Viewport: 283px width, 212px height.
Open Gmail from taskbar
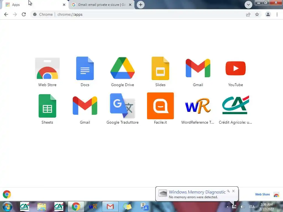click(x=110, y=206)
